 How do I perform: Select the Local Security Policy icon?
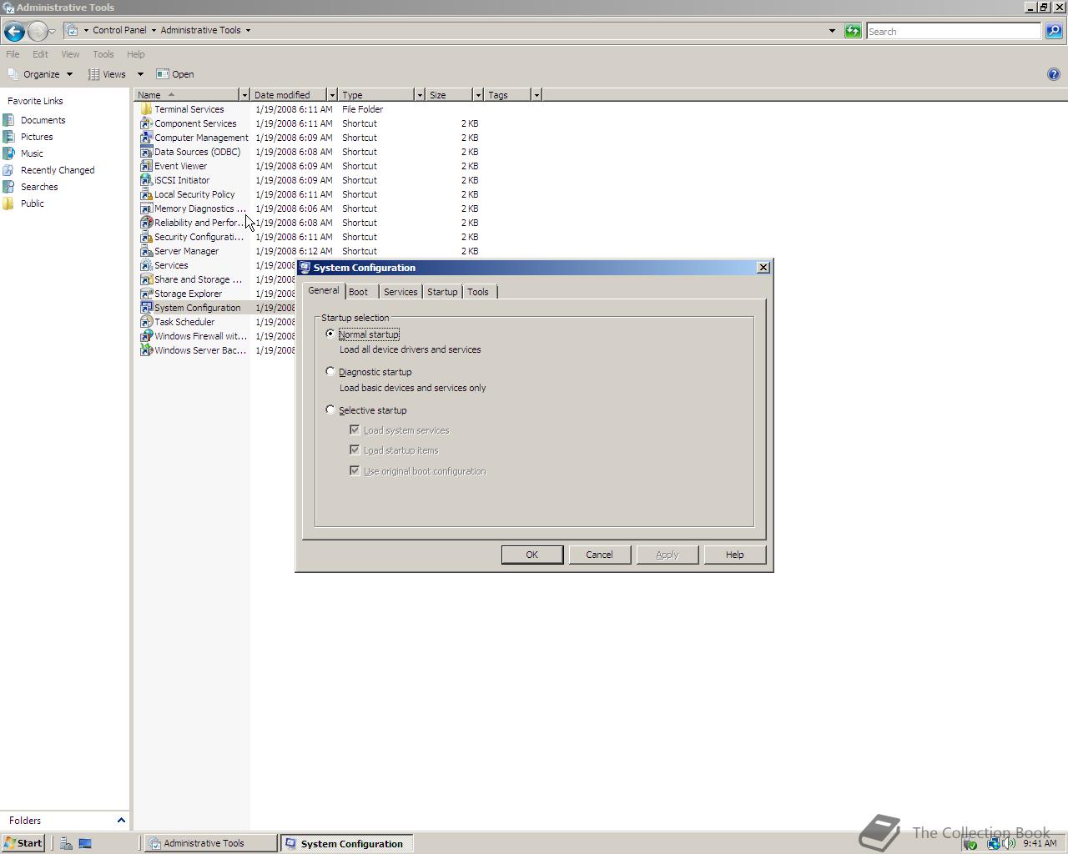coord(146,194)
